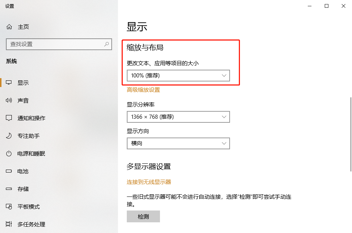
Task: Select the 显示 monitor icon in sidebar
Action: coord(9,83)
